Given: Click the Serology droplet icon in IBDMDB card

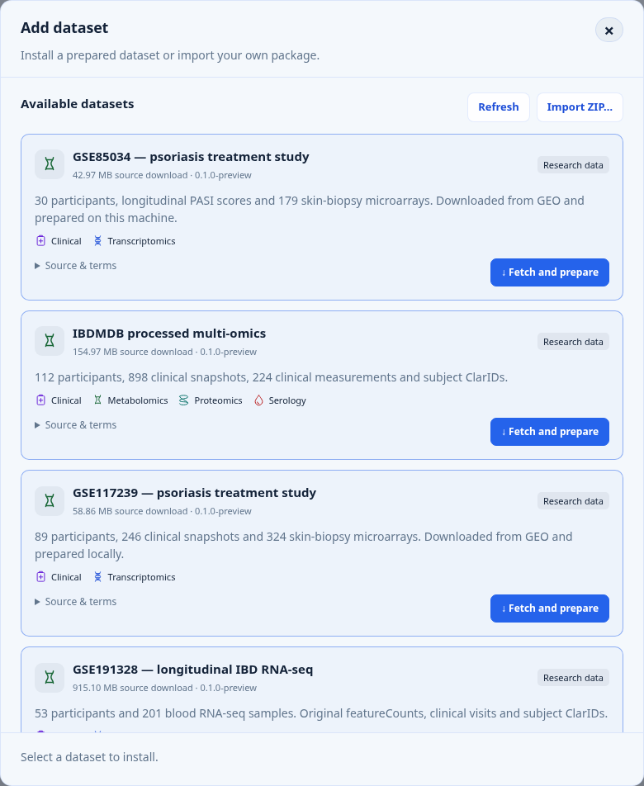Looking at the screenshot, I should click(x=258, y=400).
